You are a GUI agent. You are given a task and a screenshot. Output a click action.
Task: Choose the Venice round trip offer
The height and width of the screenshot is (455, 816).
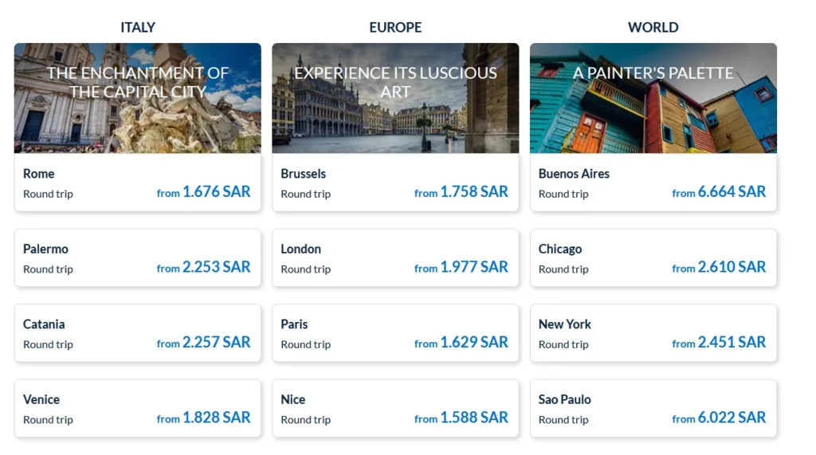click(137, 408)
